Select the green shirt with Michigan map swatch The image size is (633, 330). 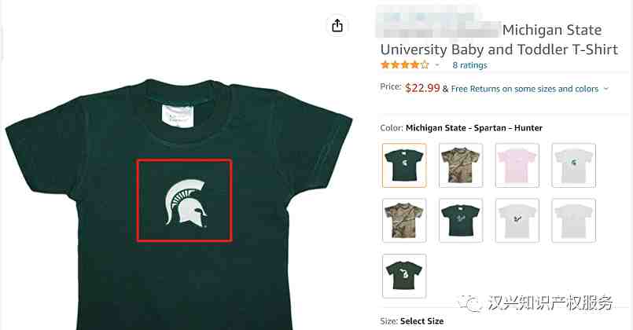coord(404,276)
